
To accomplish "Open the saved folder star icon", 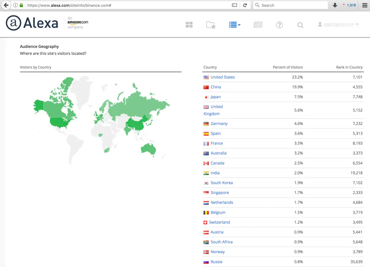I will click(x=211, y=25).
